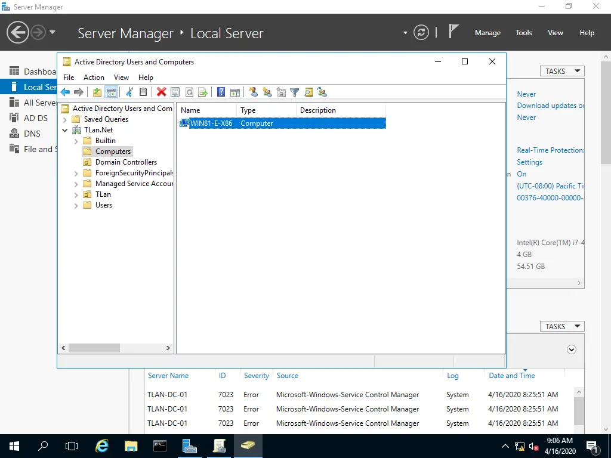Click the clipboard Copy icon in toolbar
This screenshot has height=458, width=611.
pyautogui.click(x=143, y=92)
